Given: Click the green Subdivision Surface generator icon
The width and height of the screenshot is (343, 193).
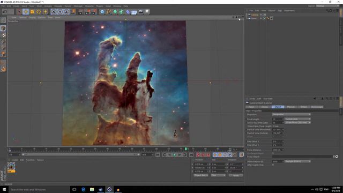Looking at the screenshot, I should (115, 12).
